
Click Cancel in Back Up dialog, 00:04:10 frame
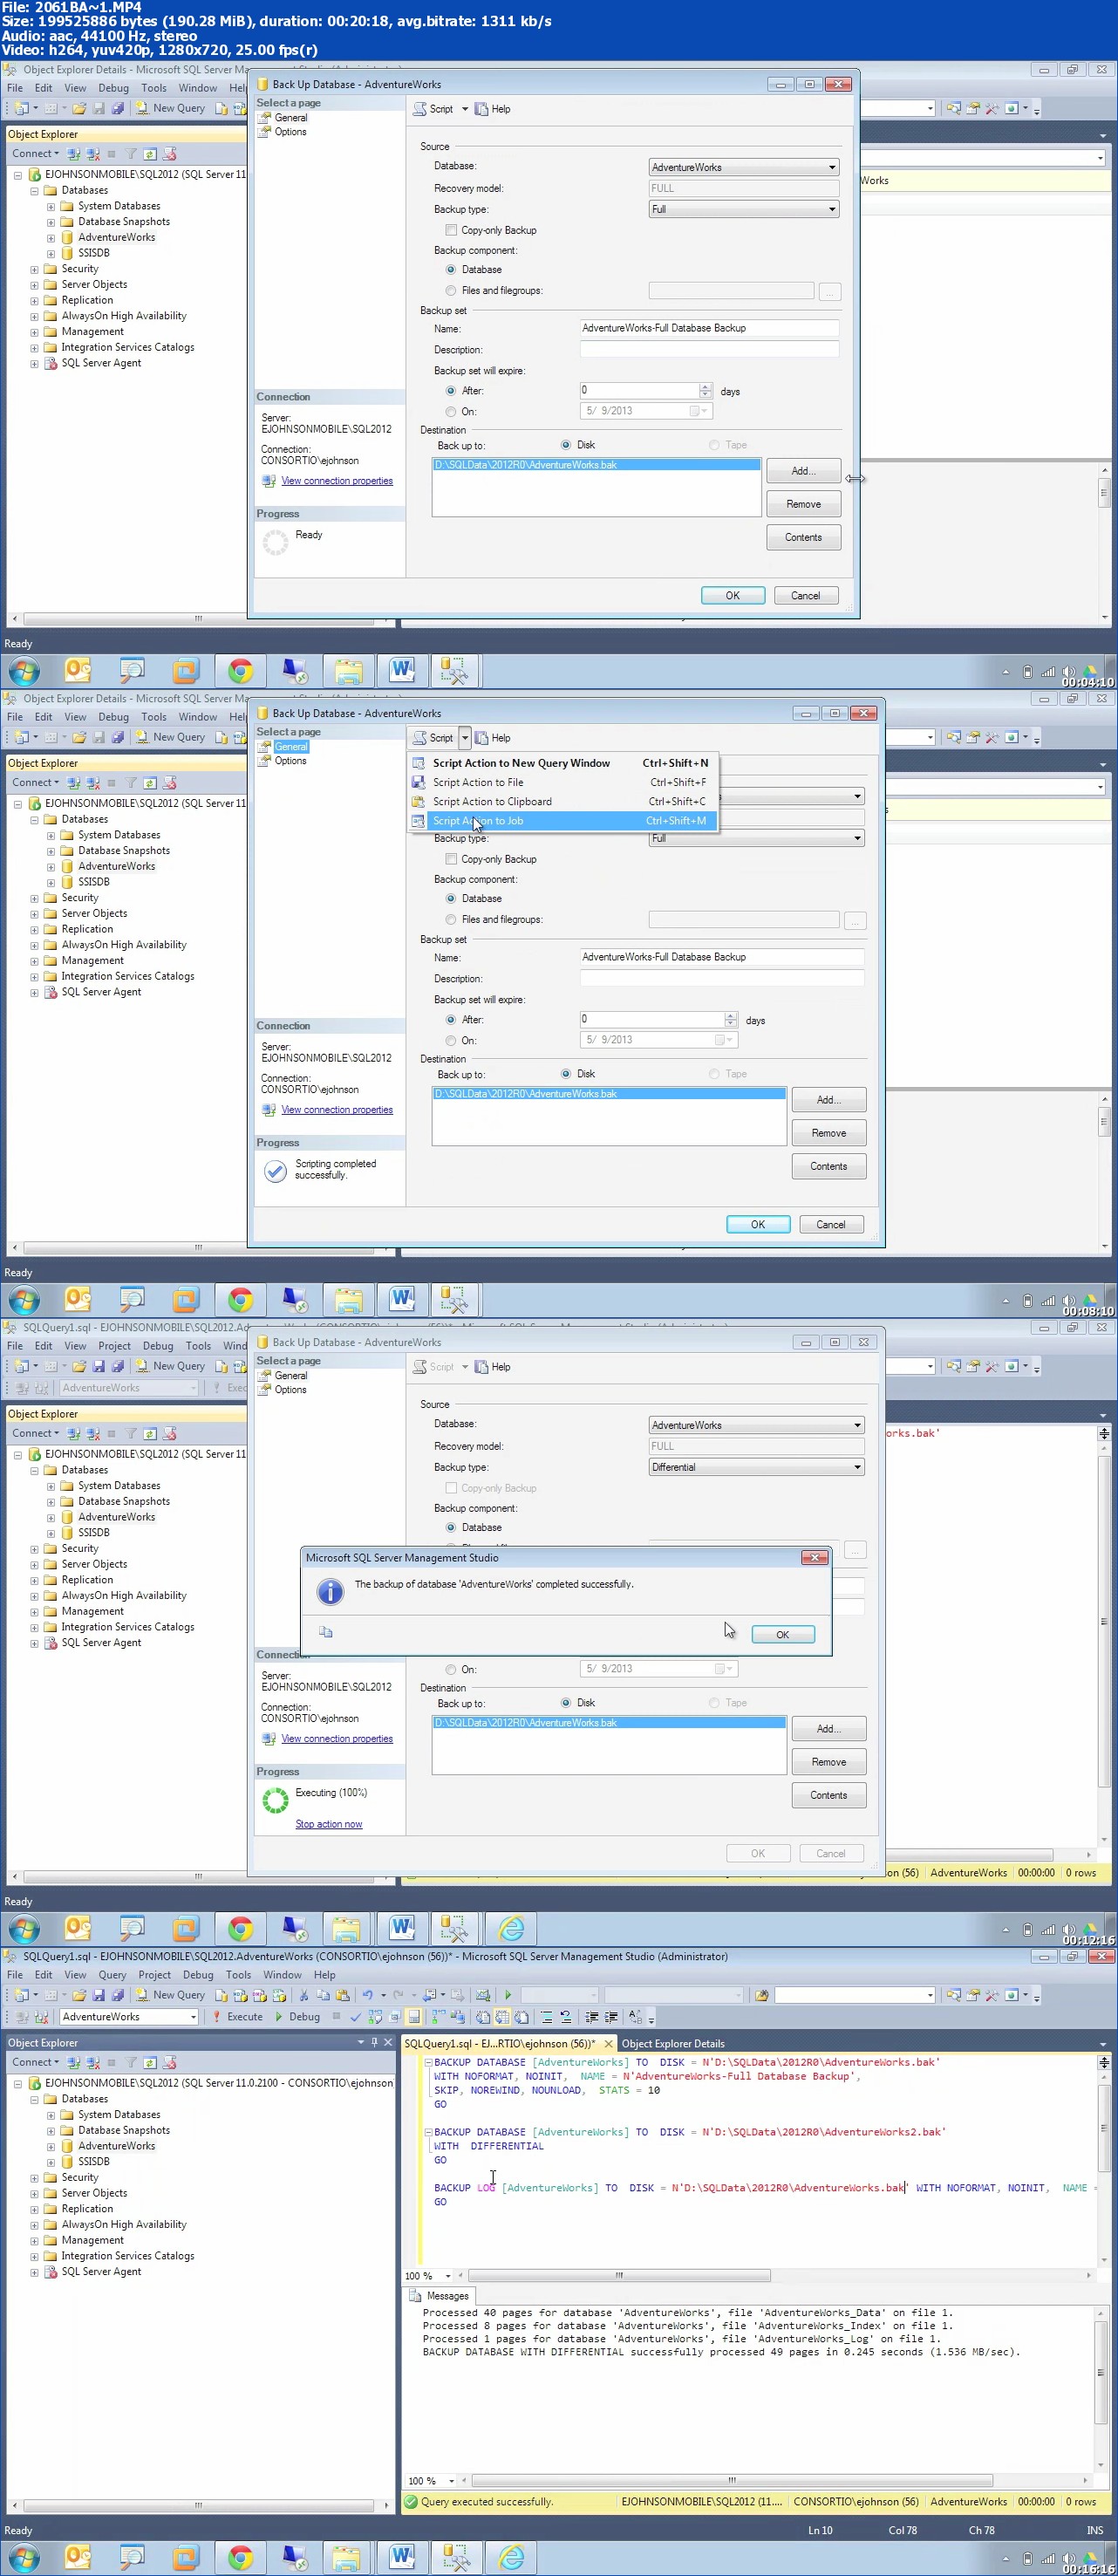[805, 595]
